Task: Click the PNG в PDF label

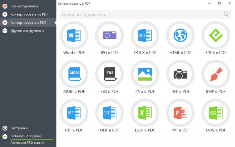Action: pos(145,91)
